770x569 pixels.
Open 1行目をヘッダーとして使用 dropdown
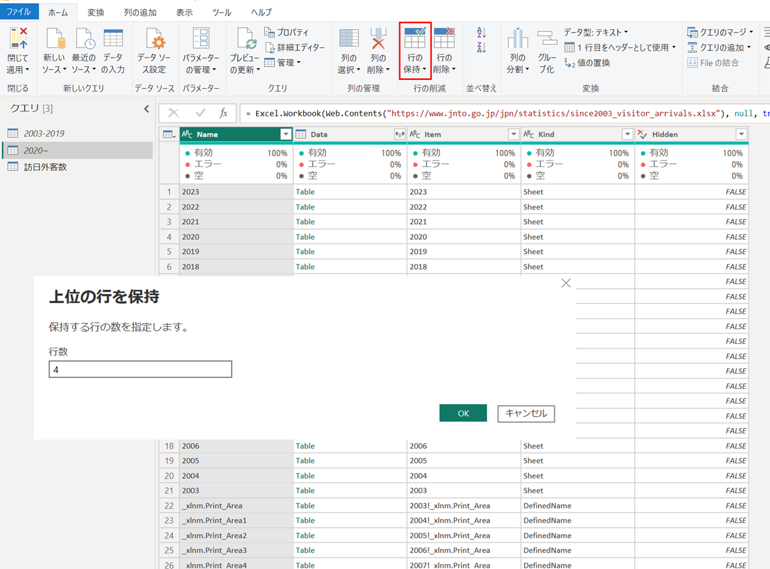[620, 48]
